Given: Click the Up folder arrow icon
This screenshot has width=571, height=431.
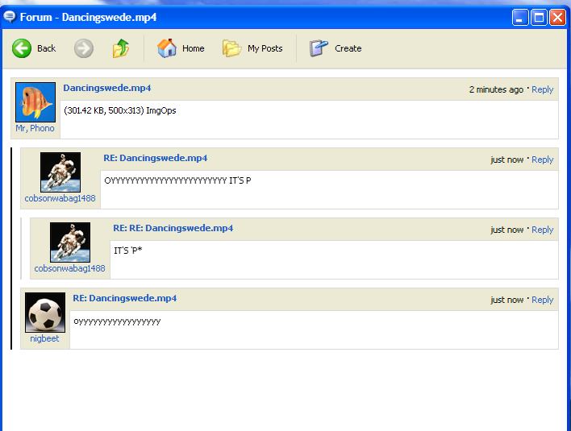Looking at the screenshot, I should pyautogui.click(x=121, y=48).
